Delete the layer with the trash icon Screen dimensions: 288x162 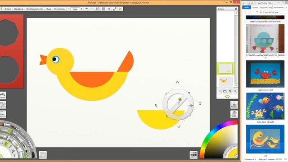point(230,91)
